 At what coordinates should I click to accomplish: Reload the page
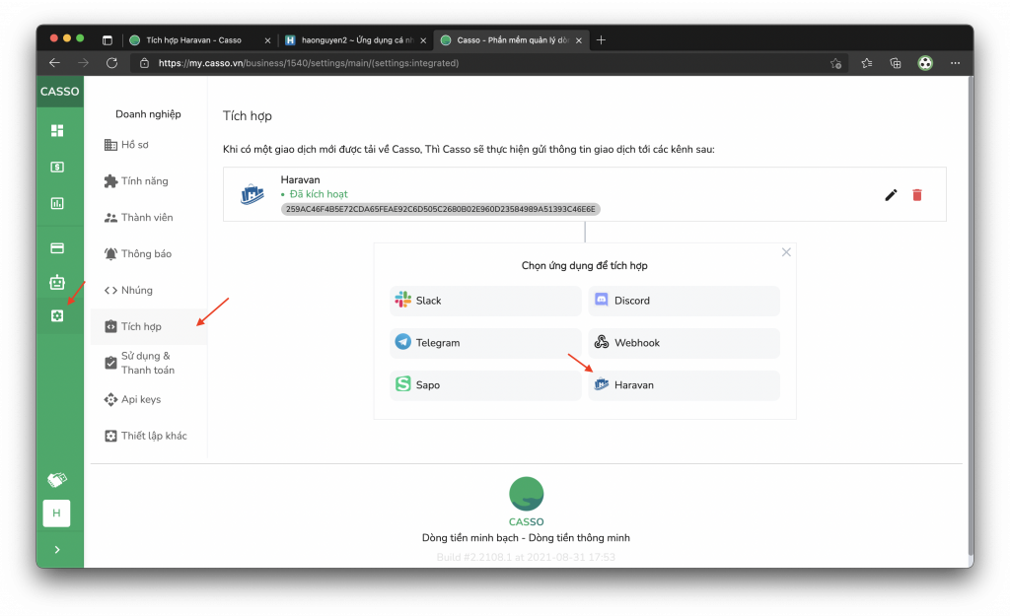click(x=112, y=63)
